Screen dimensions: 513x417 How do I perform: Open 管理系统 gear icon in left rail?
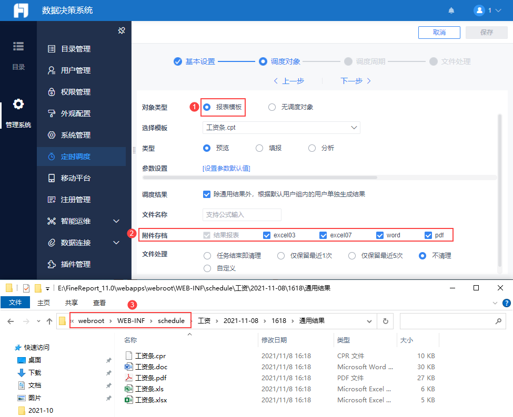coord(18,104)
